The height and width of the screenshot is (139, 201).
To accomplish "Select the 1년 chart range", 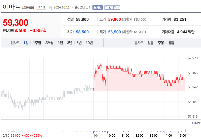I will point(60,43).
